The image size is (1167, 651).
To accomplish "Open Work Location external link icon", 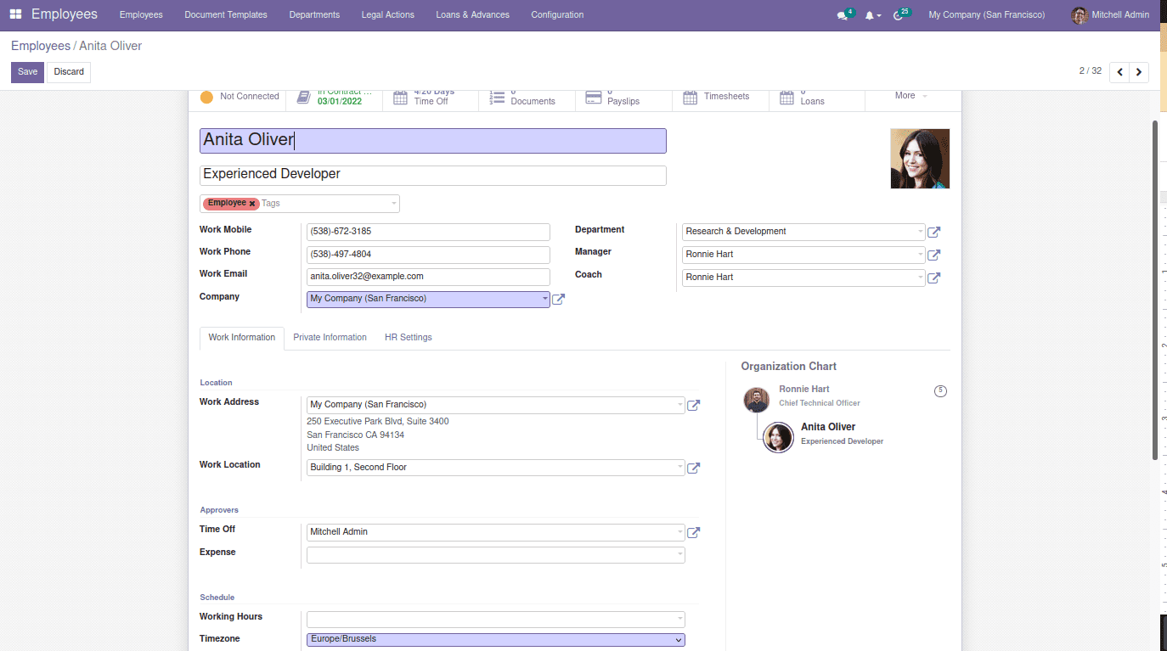I will (x=693, y=468).
